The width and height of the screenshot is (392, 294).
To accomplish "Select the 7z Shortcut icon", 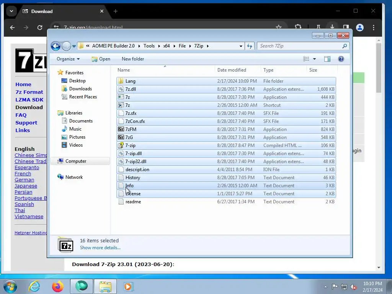I will (x=121, y=105).
